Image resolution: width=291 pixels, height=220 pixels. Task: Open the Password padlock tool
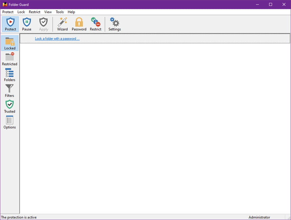coord(79,24)
